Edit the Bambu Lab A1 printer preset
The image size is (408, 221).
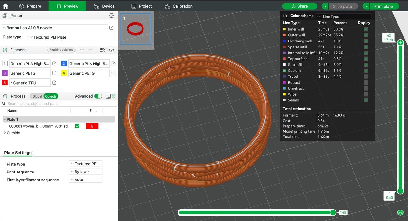coord(111,28)
